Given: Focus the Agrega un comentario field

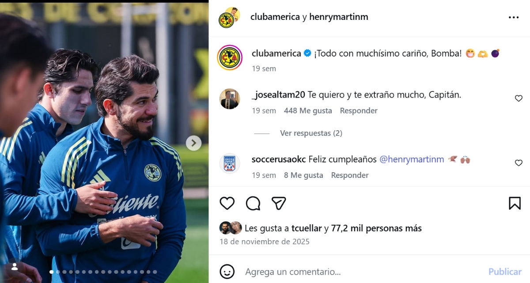Looking at the screenshot, I should pyautogui.click(x=362, y=272).
